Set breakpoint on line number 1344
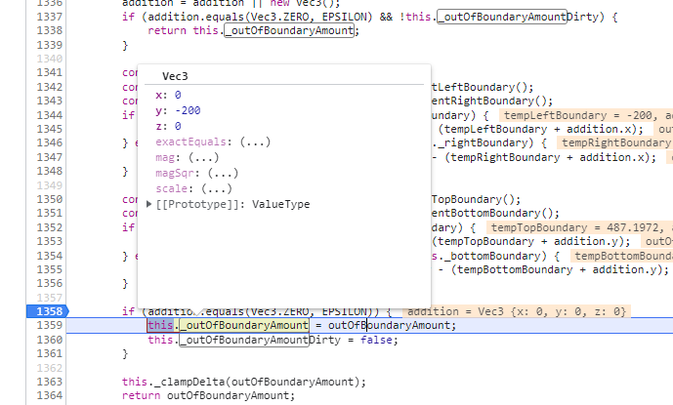Viewport: 673px width, 405px height. pyautogui.click(x=50, y=115)
